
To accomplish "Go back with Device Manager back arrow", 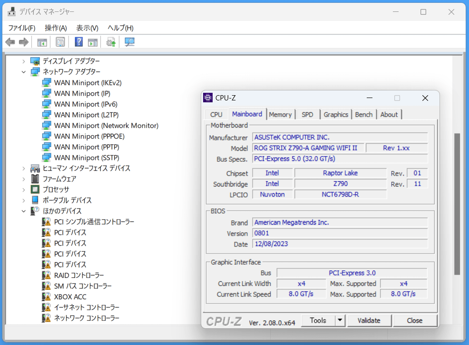I will click(10, 42).
